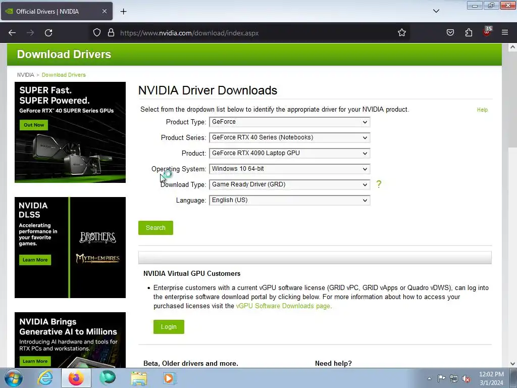Click the Brothers game logo in DLSS ad
This screenshot has width=517, height=388.
coord(97,237)
